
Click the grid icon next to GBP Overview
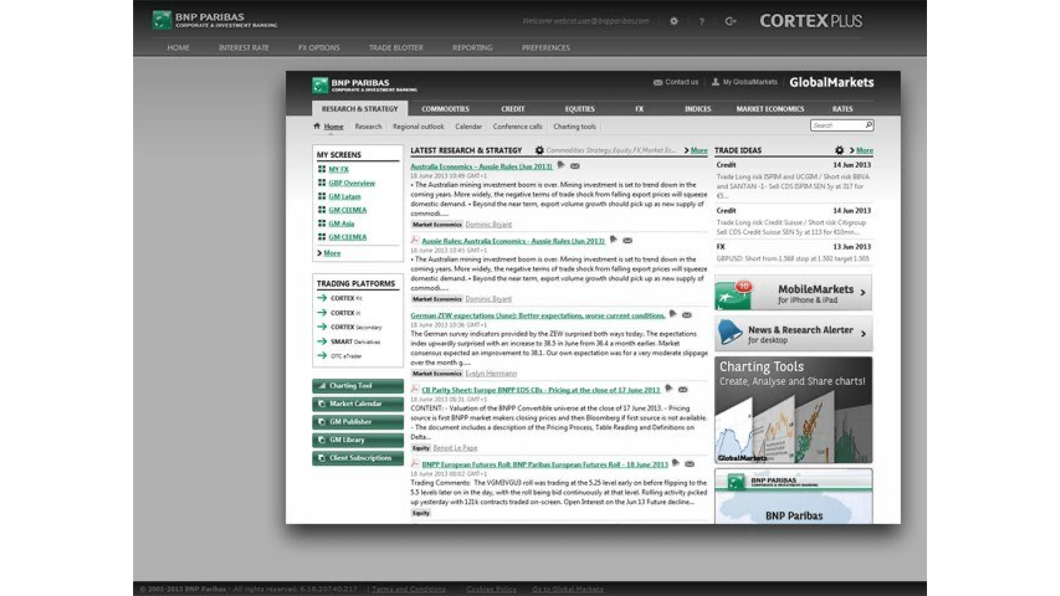tap(321, 183)
